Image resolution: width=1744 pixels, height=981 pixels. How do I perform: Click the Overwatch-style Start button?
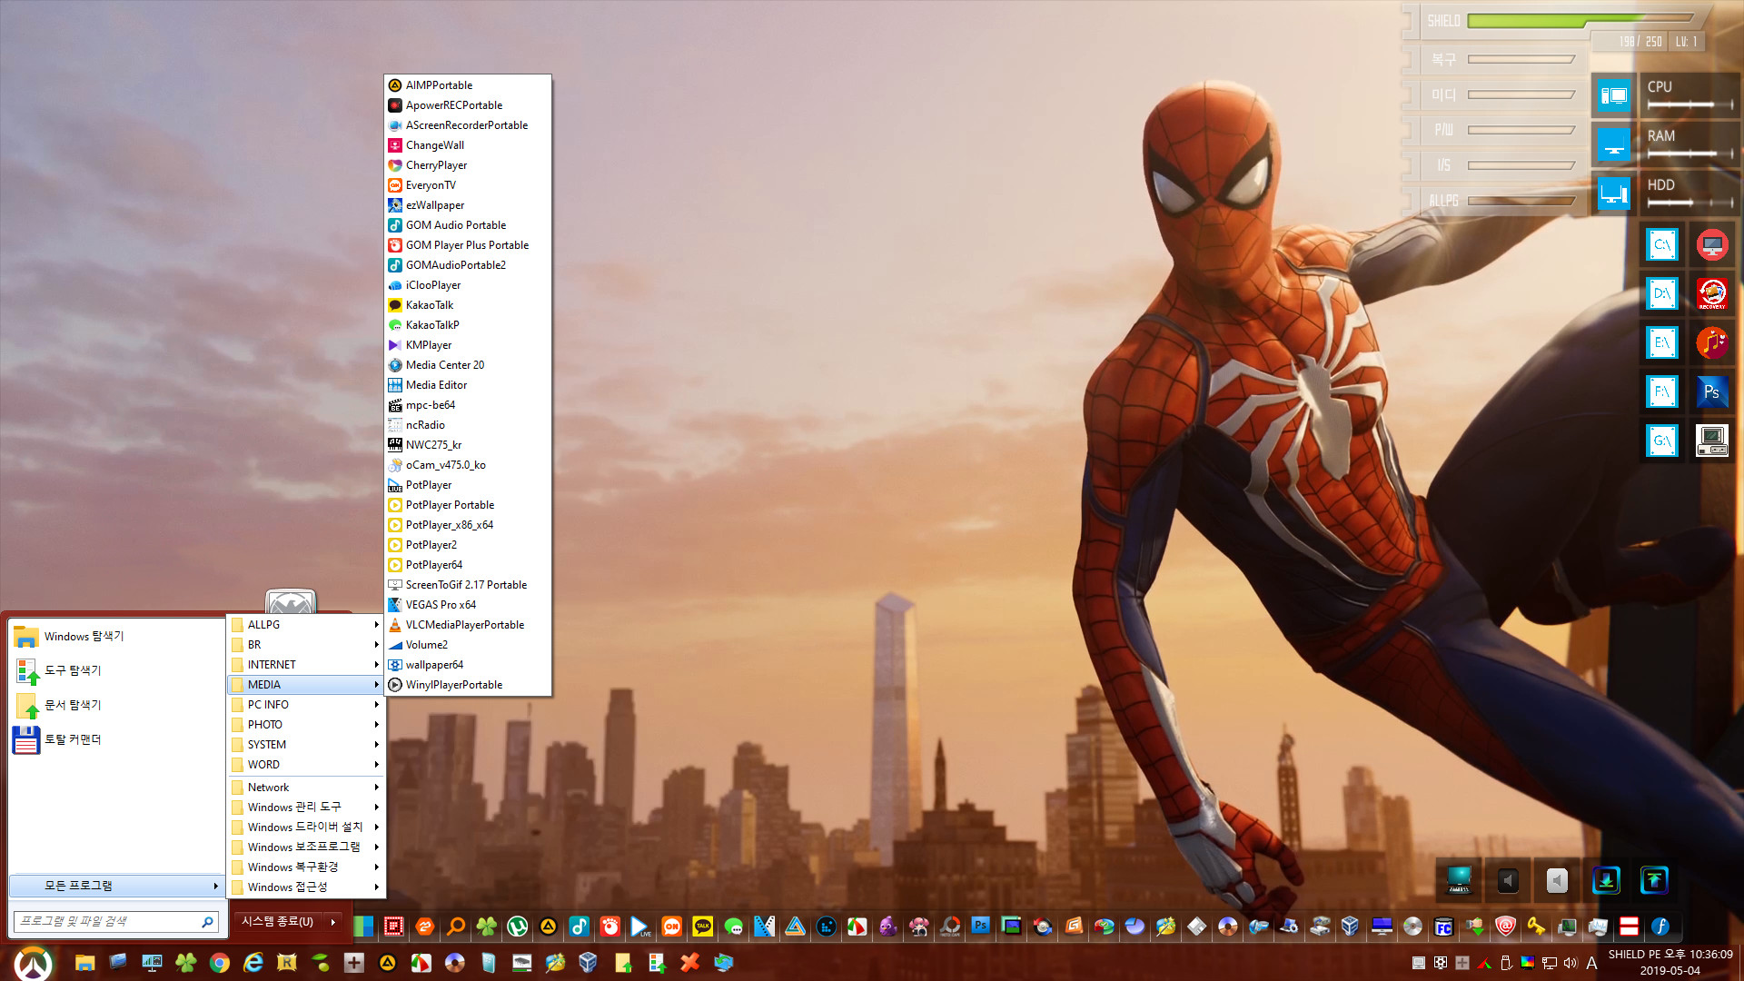pos(34,963)
